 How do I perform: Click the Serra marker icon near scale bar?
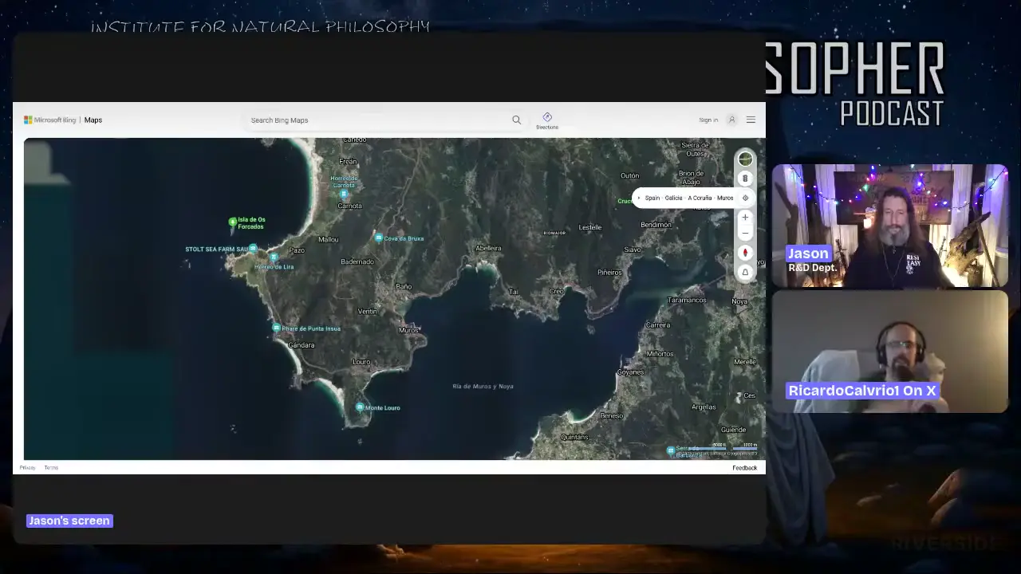coord(671,451)
